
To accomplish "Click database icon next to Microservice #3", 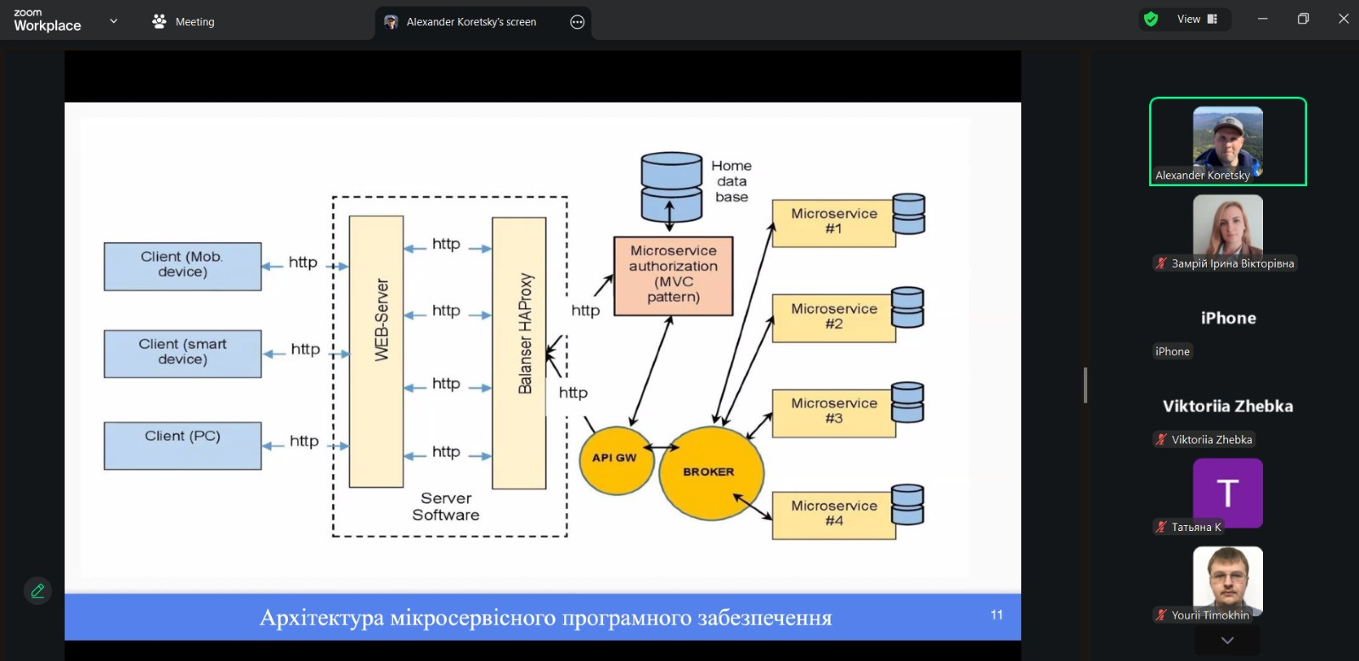I will 908,402.
